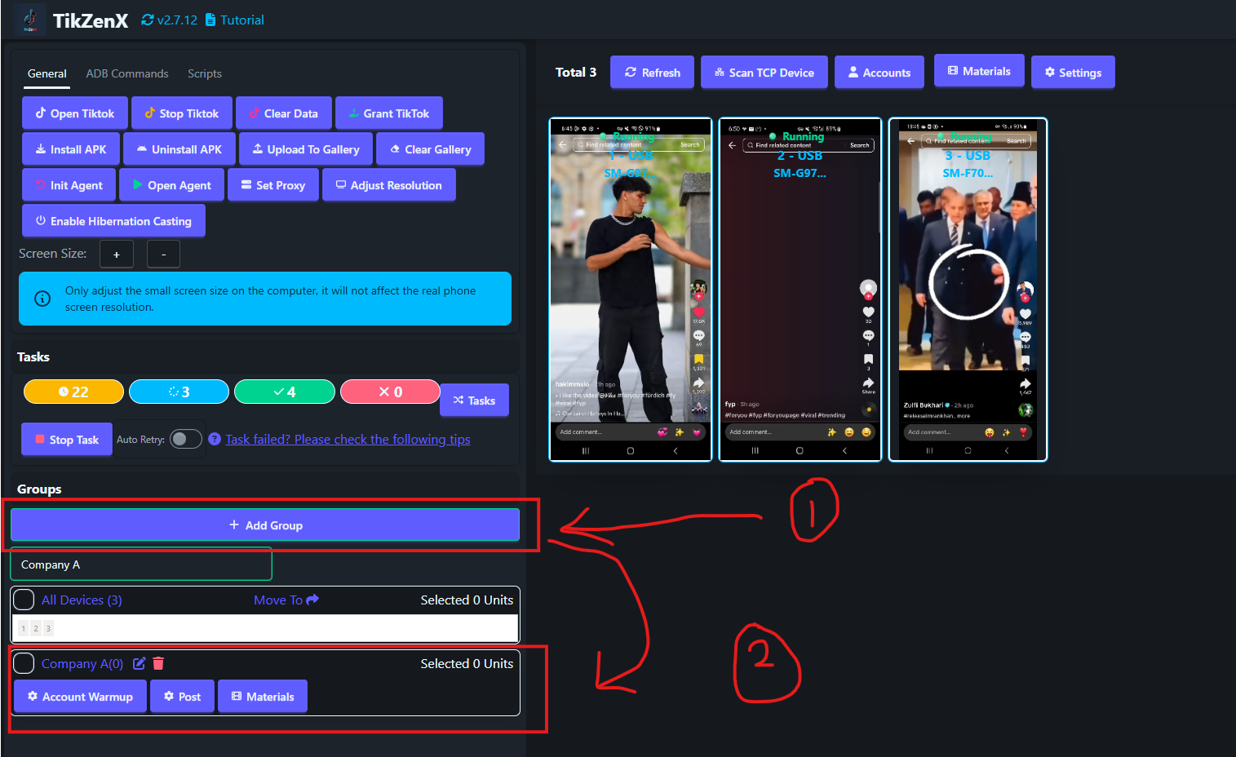Increase screen size with plus button

tap(117, 255)
